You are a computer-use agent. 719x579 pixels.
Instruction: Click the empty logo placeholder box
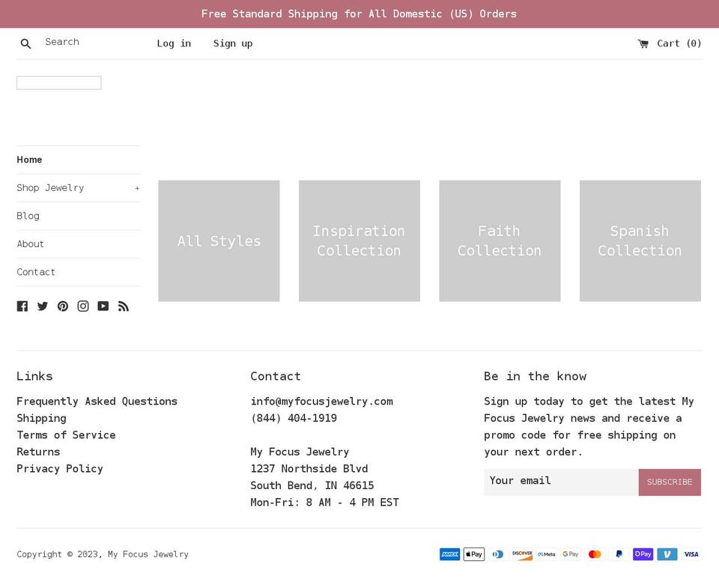pyautogui.click(x=59, y=83)
